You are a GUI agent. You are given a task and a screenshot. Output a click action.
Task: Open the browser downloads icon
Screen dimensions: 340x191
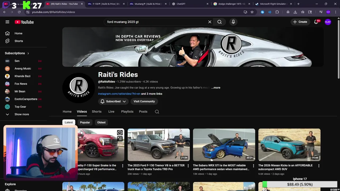295,12
